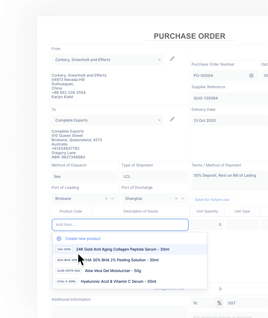The image size is (268, 318).
Task: Expand the Port of Loading dropdown
Action: tap(112, 198)
